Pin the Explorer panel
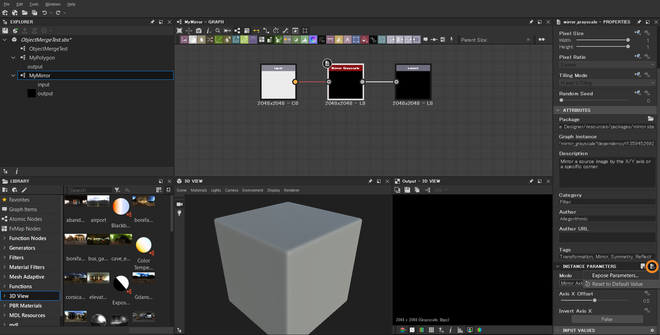This screenshot has width=660, height=335. click(x=152, y=22)
